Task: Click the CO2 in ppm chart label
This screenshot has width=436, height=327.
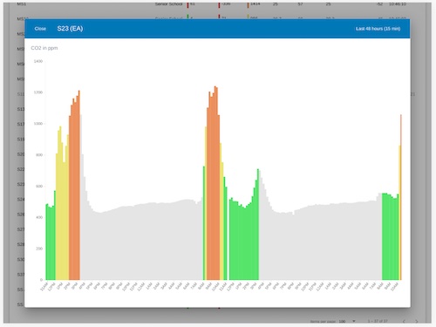Action: coord(44,48)
